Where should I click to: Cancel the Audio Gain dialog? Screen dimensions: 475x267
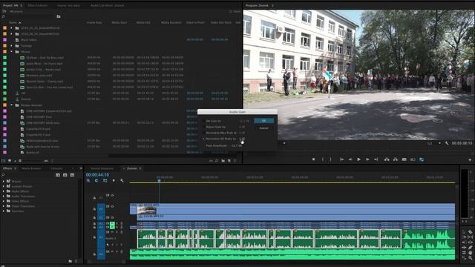pos(263,128)
